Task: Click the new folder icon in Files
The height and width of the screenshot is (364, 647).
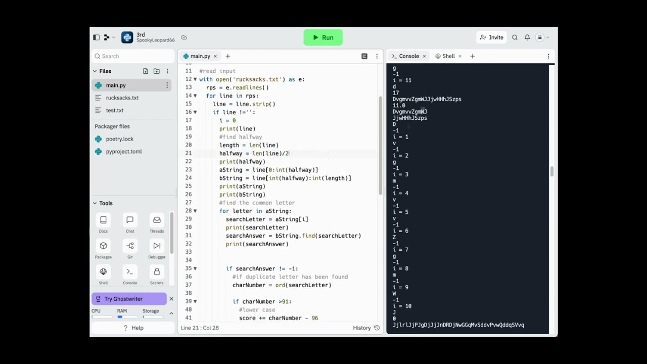Action: (x=157, y=71)
